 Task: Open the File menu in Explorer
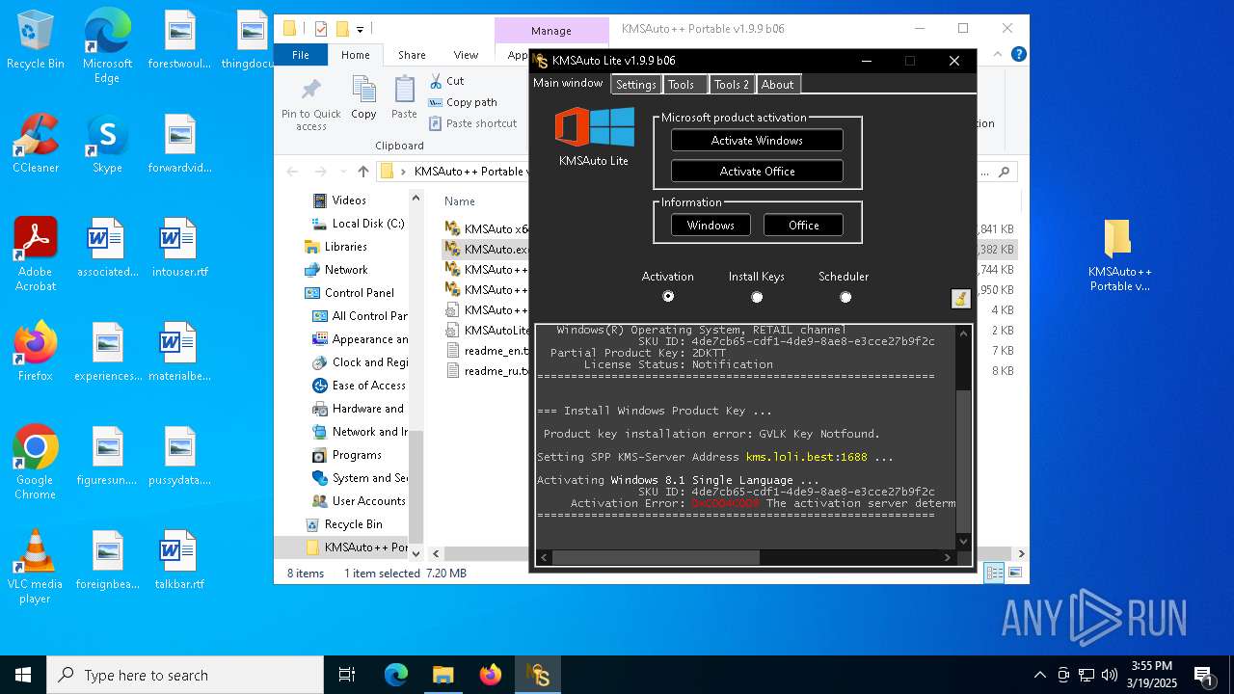coord(301,55)
